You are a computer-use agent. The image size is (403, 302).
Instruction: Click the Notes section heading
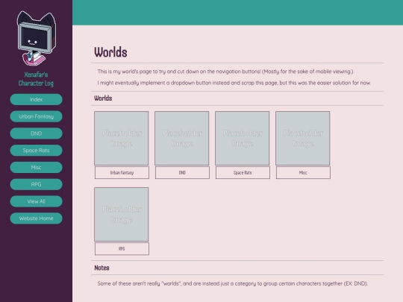[101, 268]
